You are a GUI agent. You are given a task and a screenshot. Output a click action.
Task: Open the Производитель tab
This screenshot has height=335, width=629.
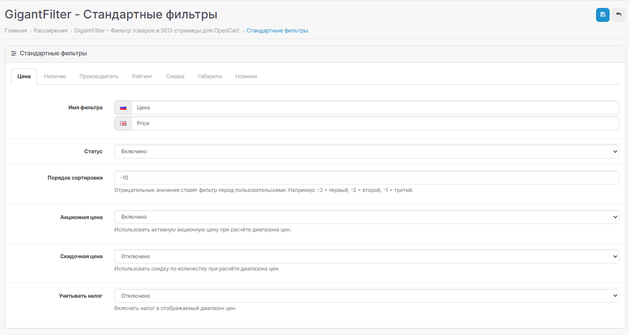99,76
